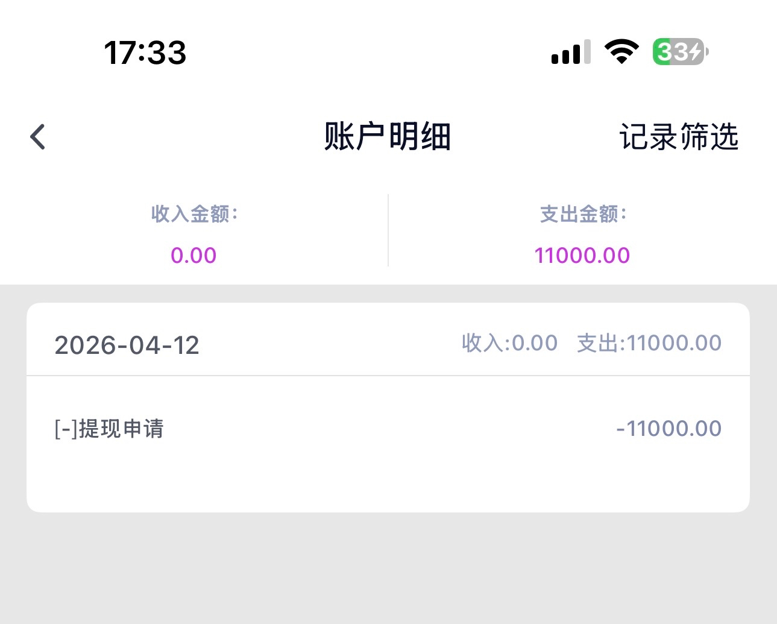This screenshot has width=777, height=624.
Task: Tap the Wi-Fi status icon
Action: coord(621,52)
